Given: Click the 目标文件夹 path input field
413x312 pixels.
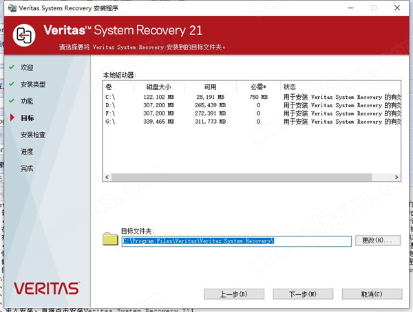Looking at the screenshot, I should click(237, 241).
